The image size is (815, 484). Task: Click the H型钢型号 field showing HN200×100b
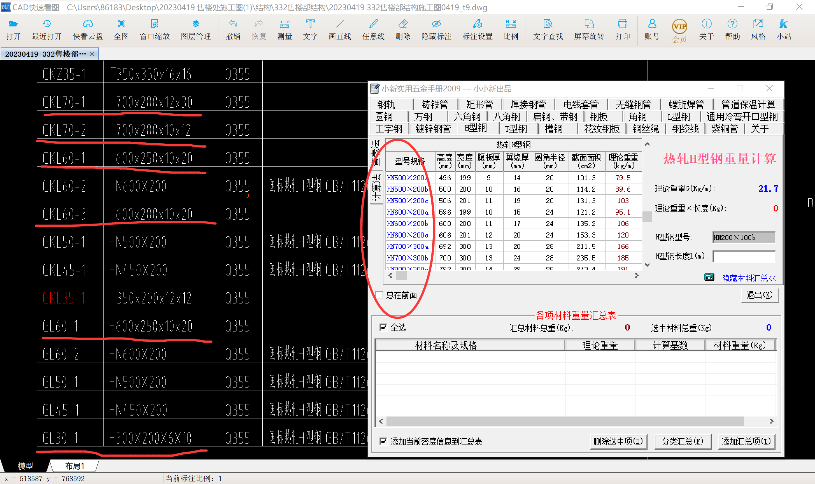point(744,238)
